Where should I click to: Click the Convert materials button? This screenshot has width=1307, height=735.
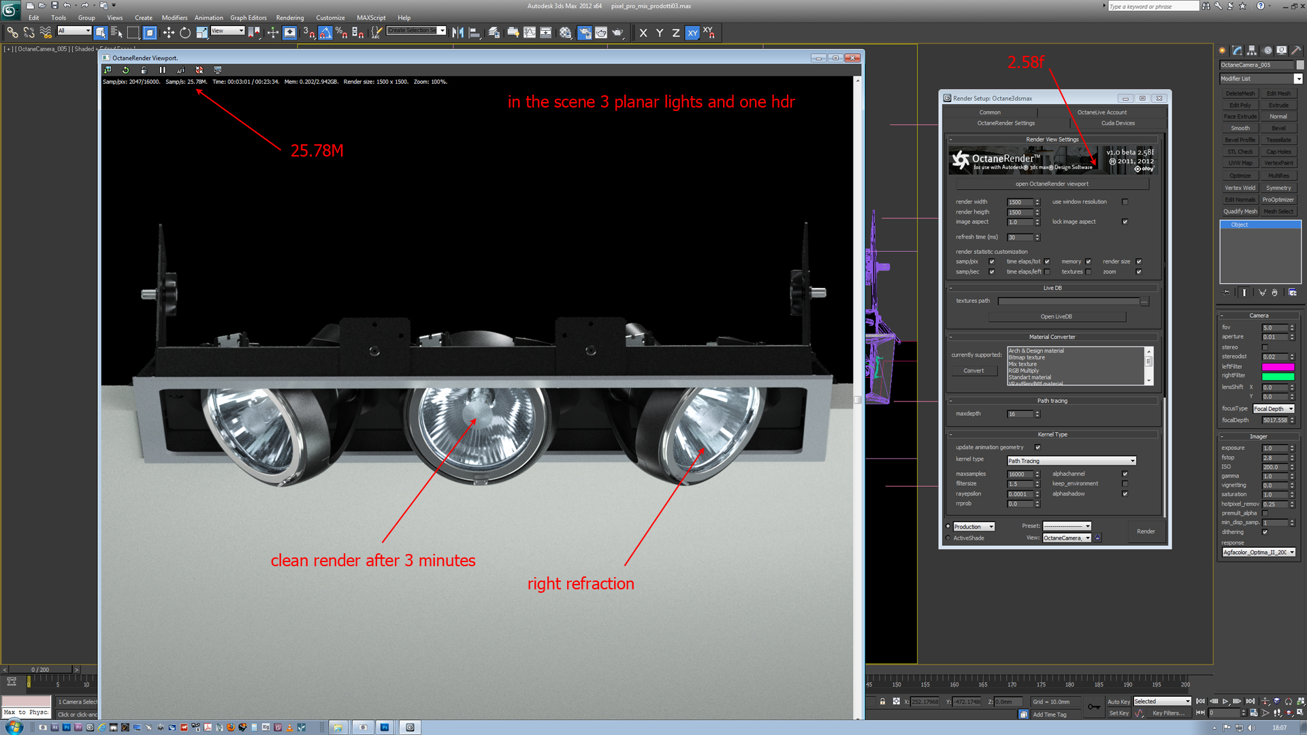[973, 371]
